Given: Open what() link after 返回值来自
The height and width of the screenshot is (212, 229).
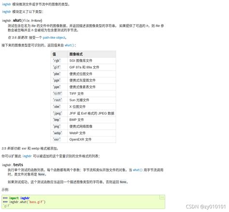Looking at the screenshot, I should [x=70, y=45].
